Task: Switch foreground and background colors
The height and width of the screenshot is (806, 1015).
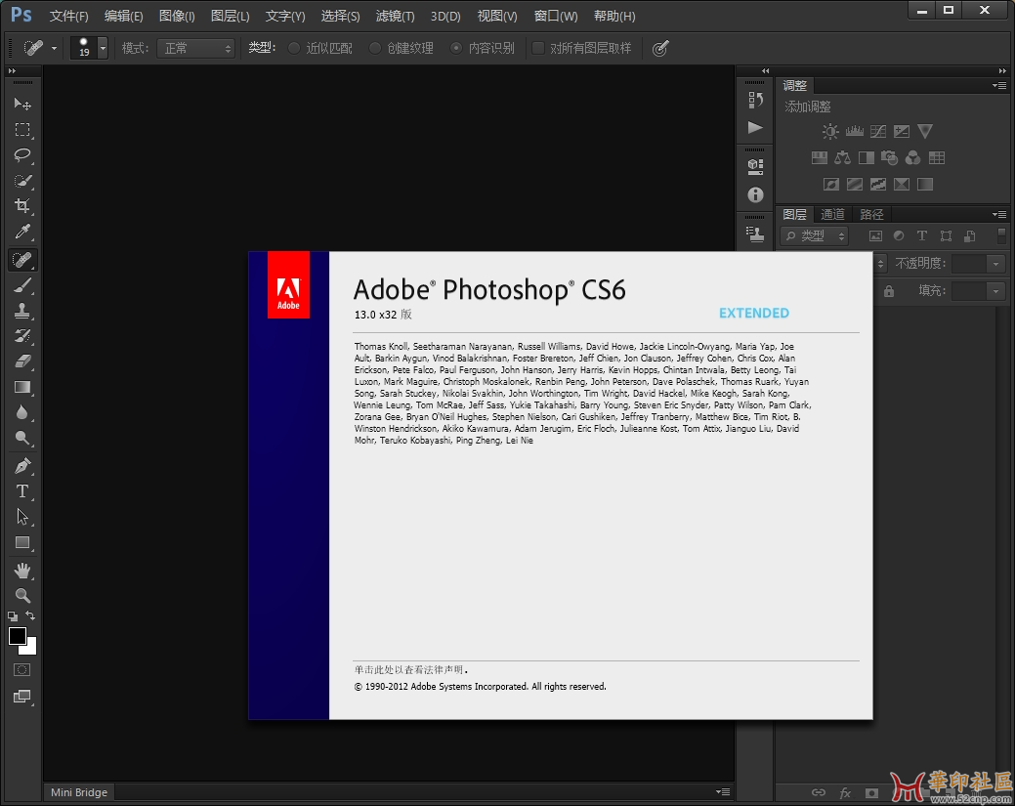Action: point(30,615)
